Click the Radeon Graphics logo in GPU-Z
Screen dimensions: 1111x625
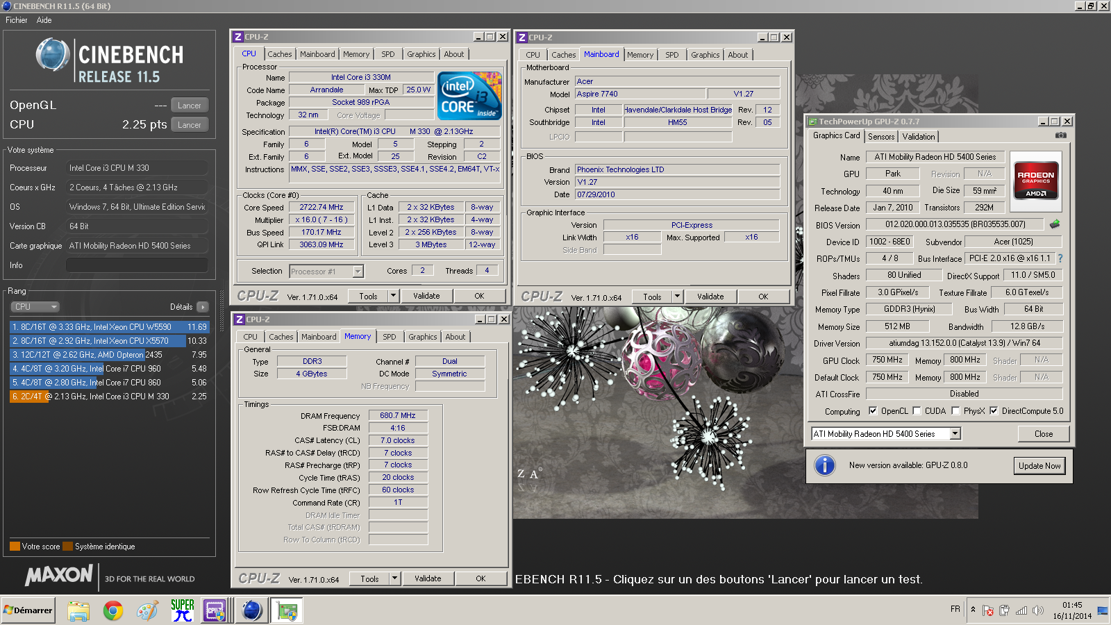pos(1035,180)
